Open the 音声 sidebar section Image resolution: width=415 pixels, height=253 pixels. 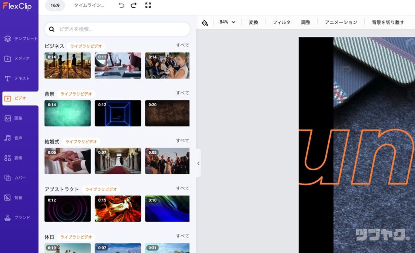(x=13, y=138)
